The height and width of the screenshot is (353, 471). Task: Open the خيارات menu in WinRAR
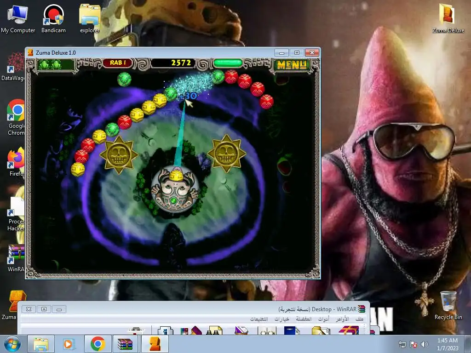282,319
